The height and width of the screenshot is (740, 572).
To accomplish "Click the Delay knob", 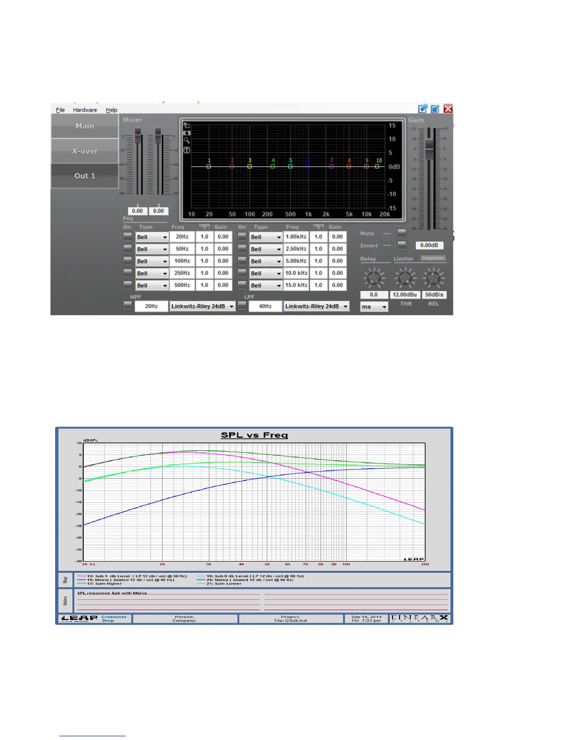I will (x=373, y=278).
